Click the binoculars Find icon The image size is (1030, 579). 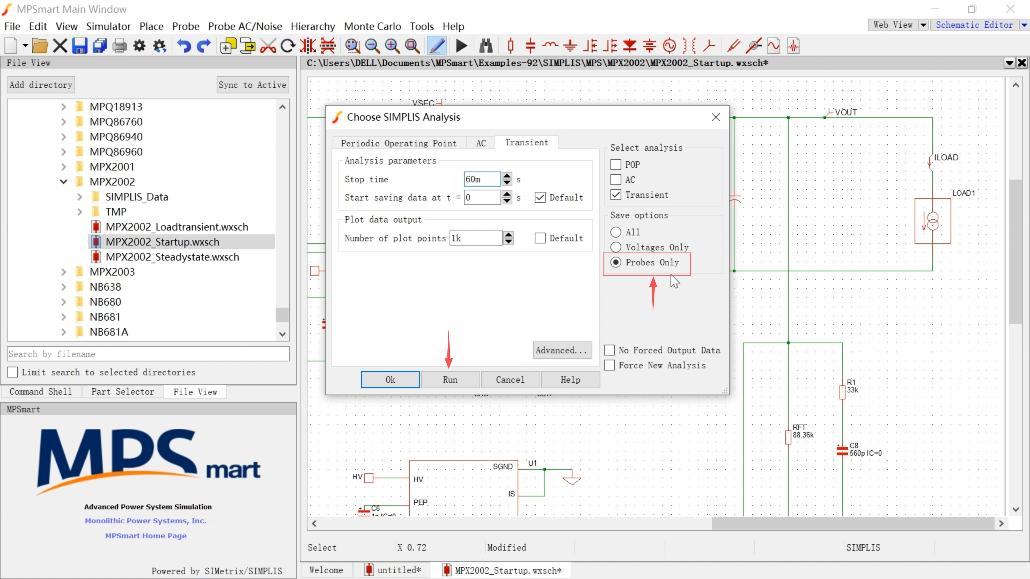[x=486, y=46]
